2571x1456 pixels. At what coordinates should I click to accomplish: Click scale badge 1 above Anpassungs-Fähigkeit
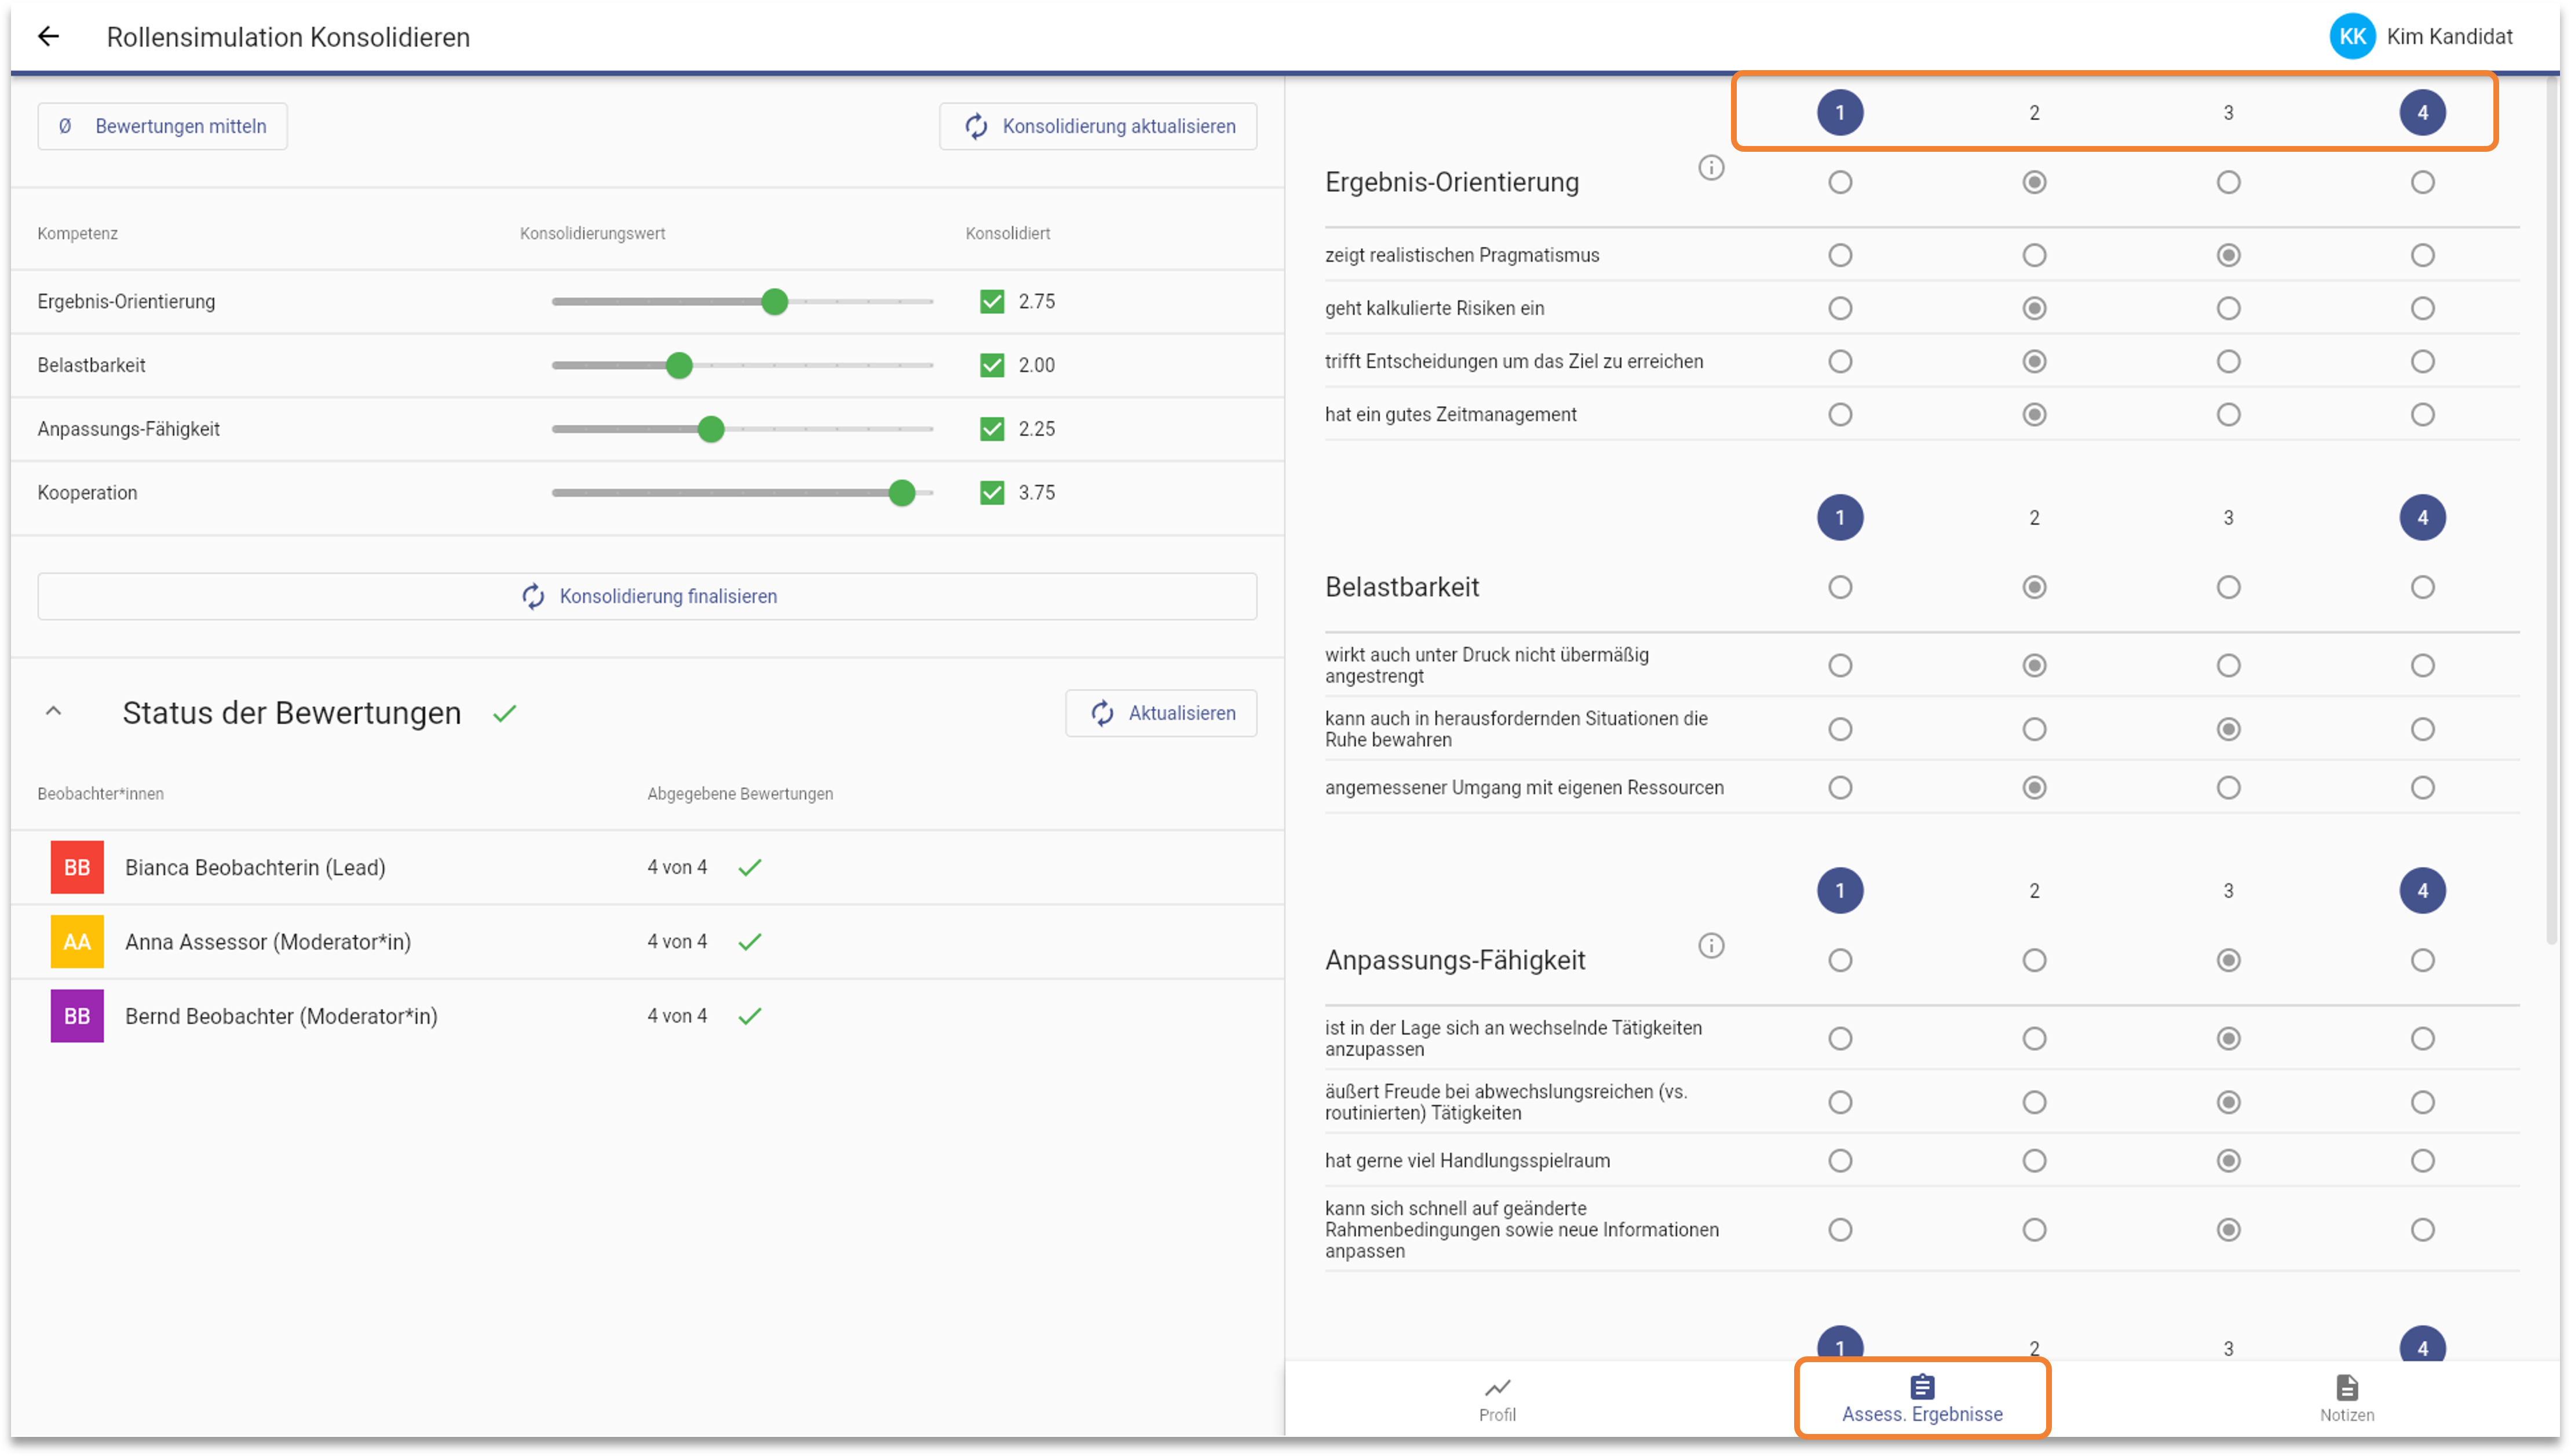(1839, 890)
